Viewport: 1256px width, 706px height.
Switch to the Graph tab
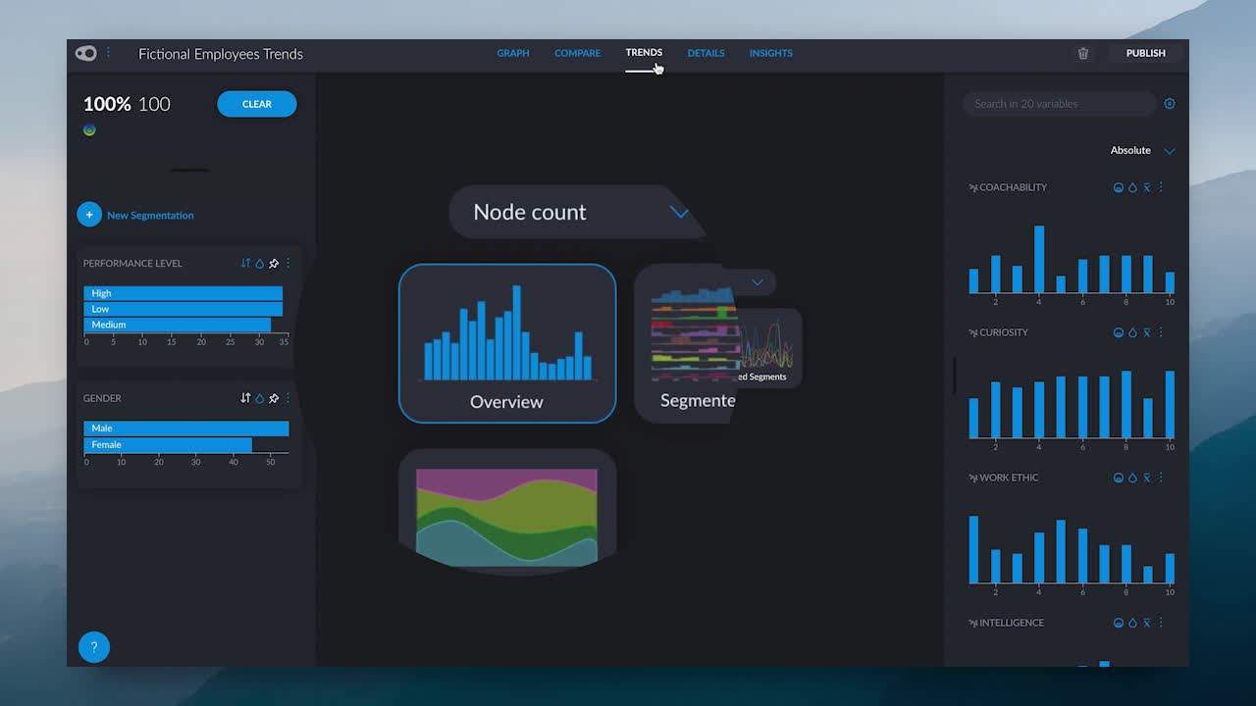click(513, 53)
